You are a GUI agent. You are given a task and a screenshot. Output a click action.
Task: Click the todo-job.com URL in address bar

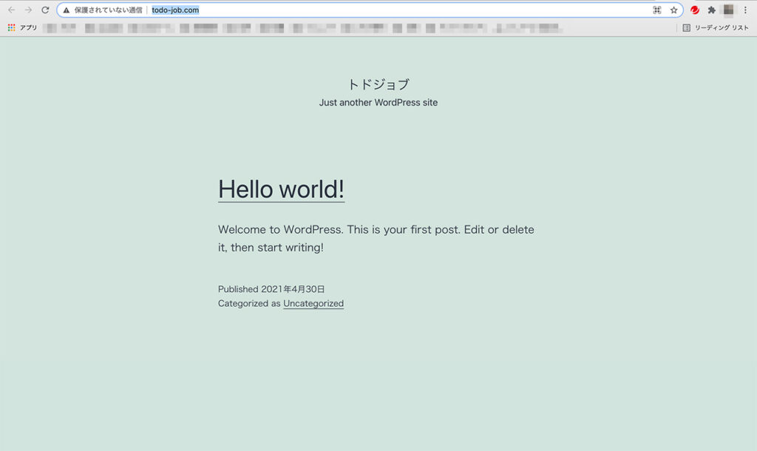click(x=175, y=10)
